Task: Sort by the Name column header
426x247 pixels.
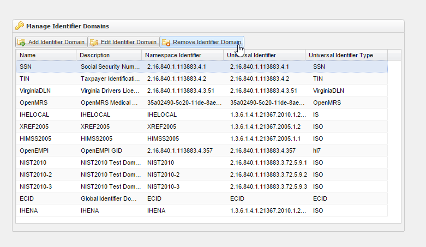Action: tap(46, 55)
